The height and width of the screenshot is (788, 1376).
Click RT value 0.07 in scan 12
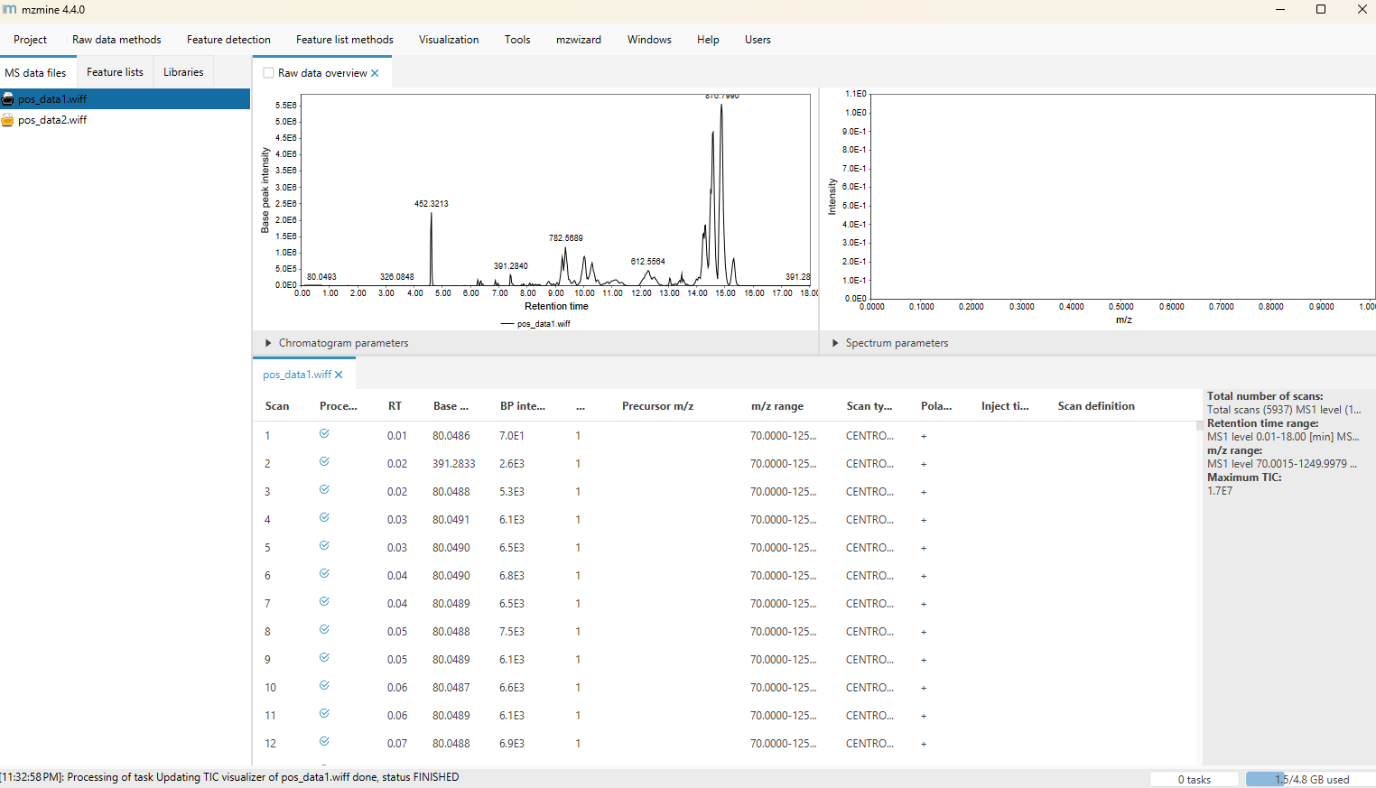tap(397, 744)
